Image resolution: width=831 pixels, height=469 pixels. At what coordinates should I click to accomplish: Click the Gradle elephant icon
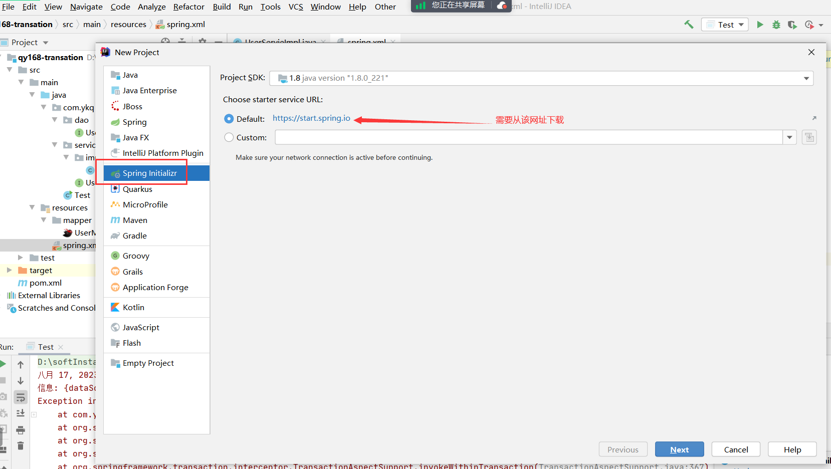coord(115,236)
